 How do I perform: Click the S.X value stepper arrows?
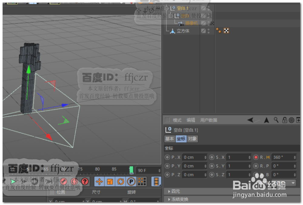click(249, 157)
